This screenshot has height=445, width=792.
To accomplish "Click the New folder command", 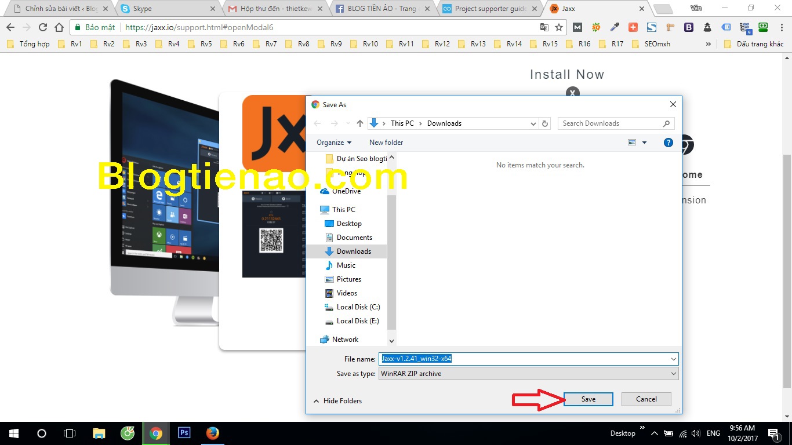I will (x=386, y=143).
